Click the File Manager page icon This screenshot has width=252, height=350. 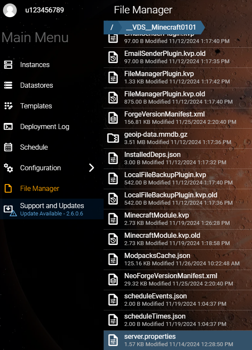pos(8,188)
